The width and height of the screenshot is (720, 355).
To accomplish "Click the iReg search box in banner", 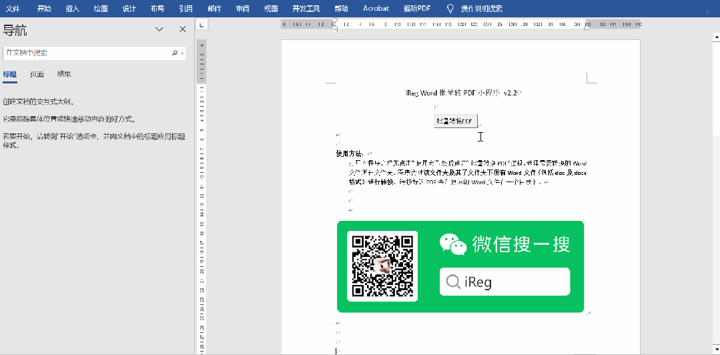I will tap(504, 282).
